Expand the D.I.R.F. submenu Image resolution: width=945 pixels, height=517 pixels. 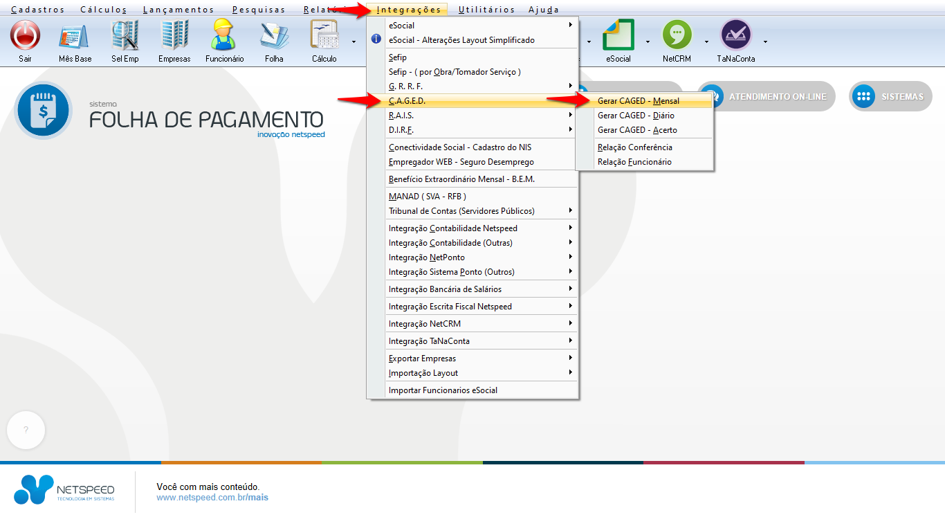click(472, 130)
